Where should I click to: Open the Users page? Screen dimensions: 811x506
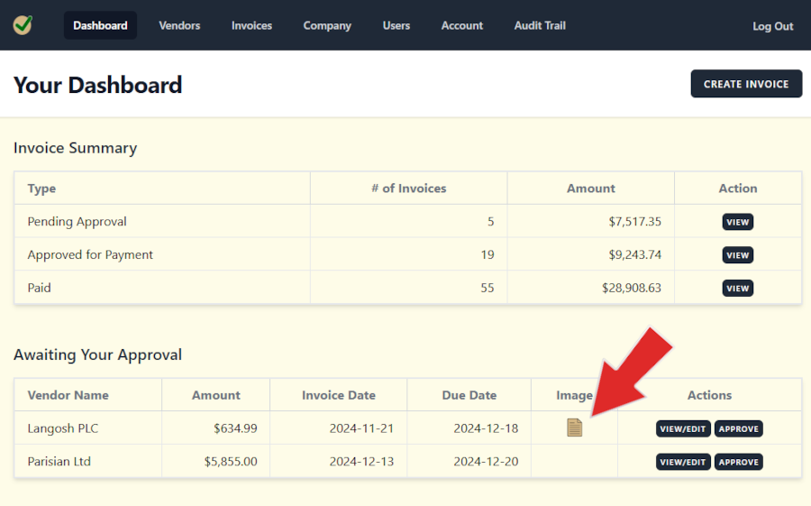coord(396,25)
